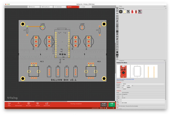The height and width of the screenshot is (115, 171).
Task: Click the location X input field
Action: point(124,86)
